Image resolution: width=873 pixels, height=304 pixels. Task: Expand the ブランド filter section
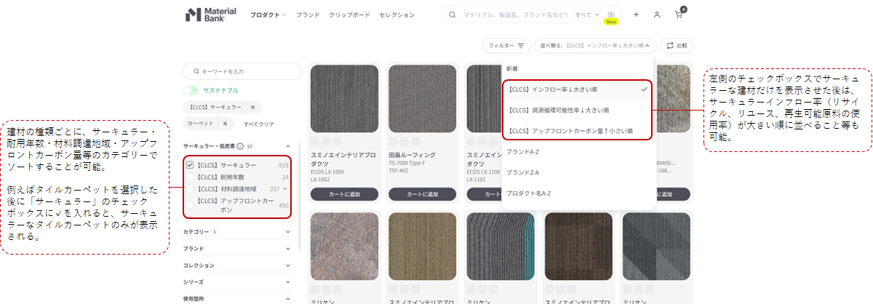click(x=240, y=248)
